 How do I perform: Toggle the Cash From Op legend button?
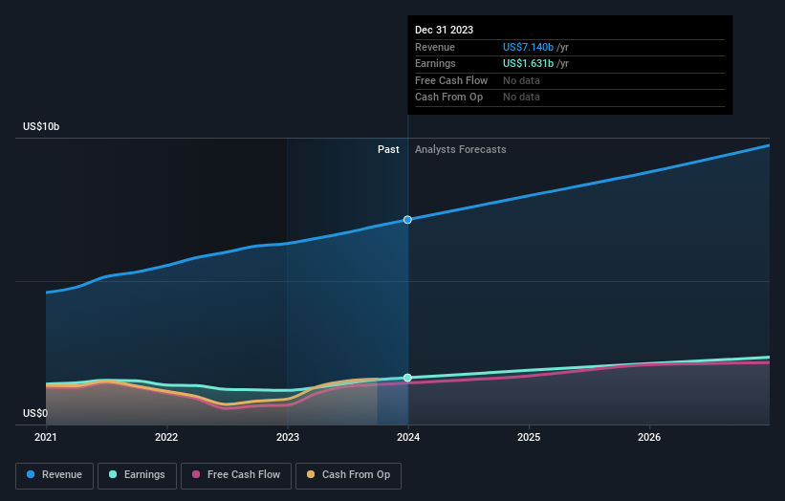coord(348,475)
